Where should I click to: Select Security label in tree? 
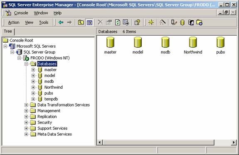click(44, 122)
